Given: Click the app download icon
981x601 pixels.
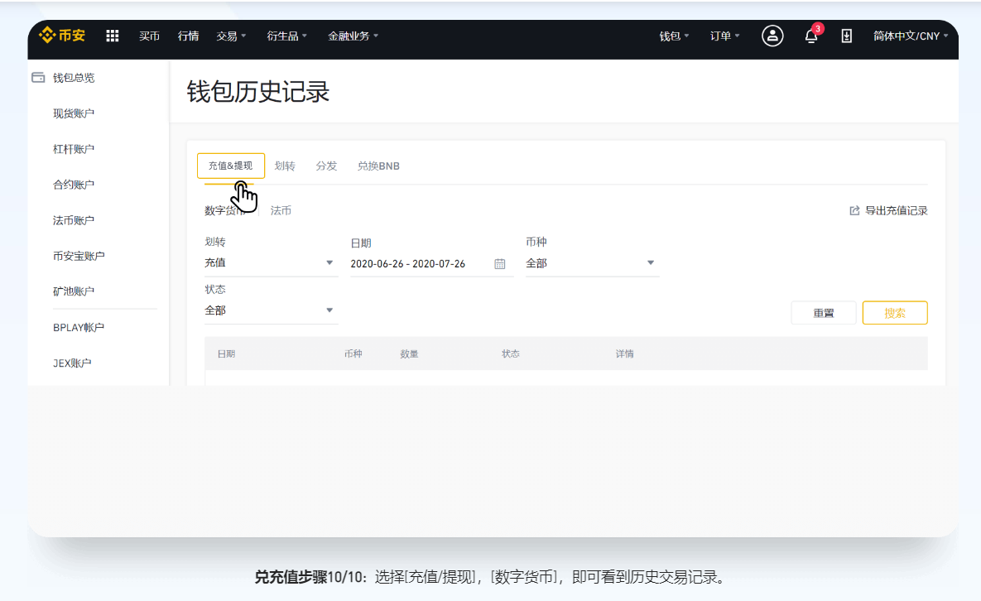Looking at the screenshot, I should (847, 36).
